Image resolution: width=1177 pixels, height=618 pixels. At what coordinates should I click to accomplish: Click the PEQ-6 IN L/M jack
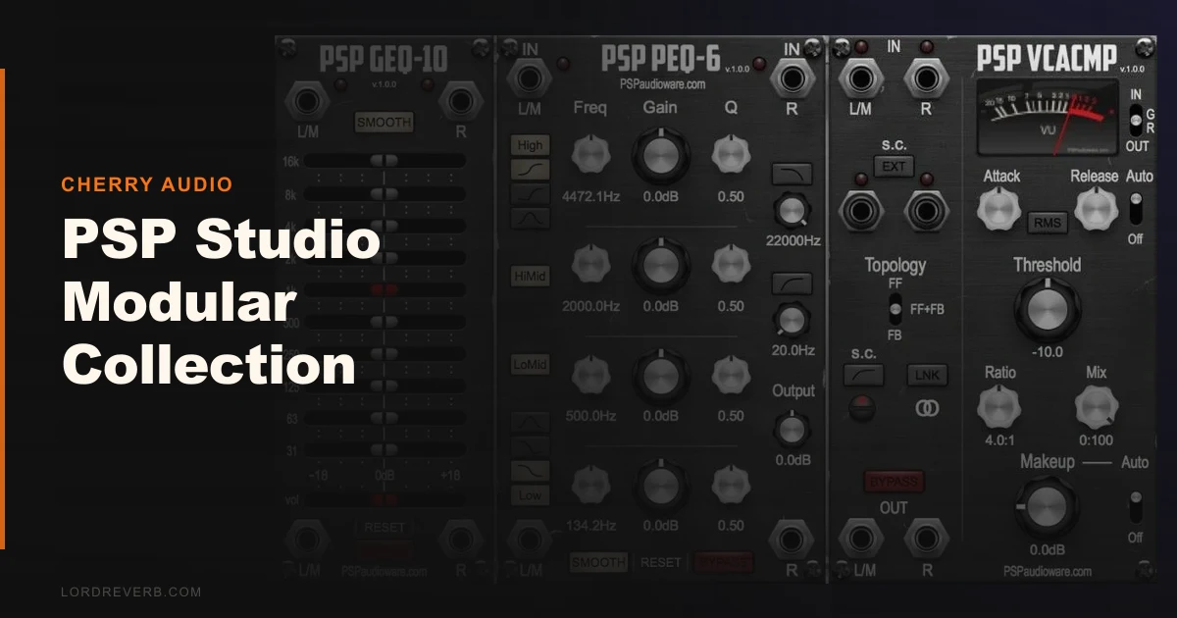pos(530,77)
